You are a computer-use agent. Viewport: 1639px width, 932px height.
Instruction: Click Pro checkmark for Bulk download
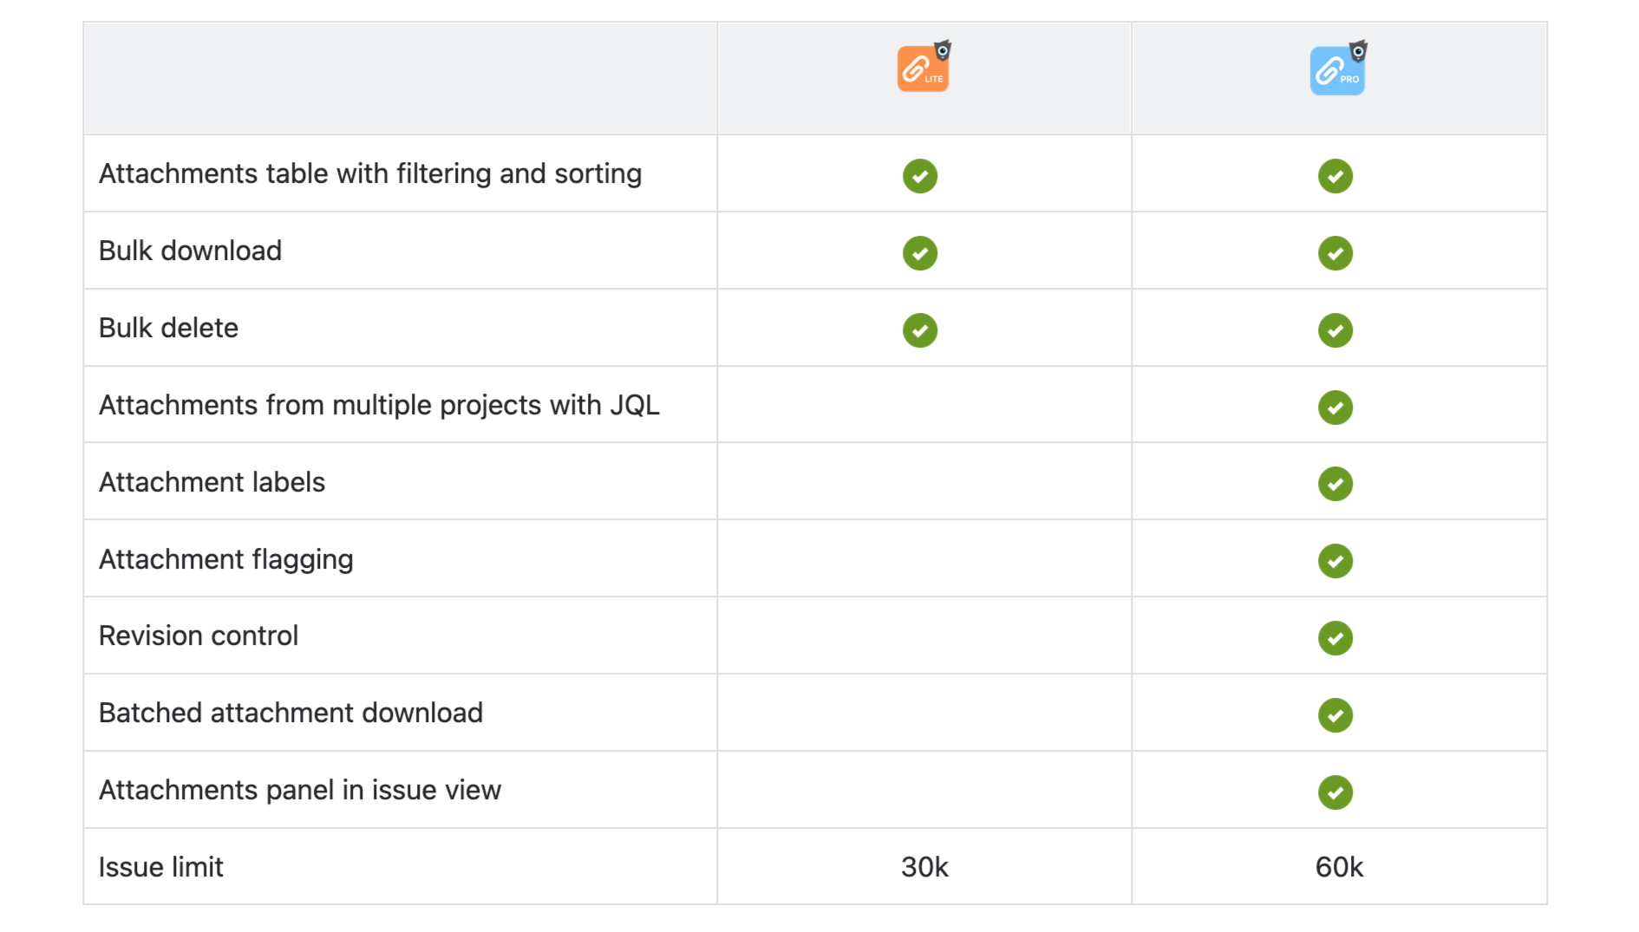tap(1335, 253)
